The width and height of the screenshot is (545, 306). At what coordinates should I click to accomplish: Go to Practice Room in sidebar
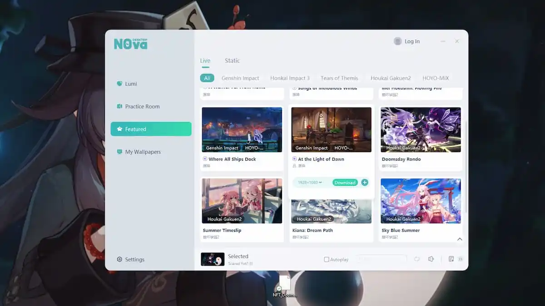pyautogui.click(x=142, y=107)
